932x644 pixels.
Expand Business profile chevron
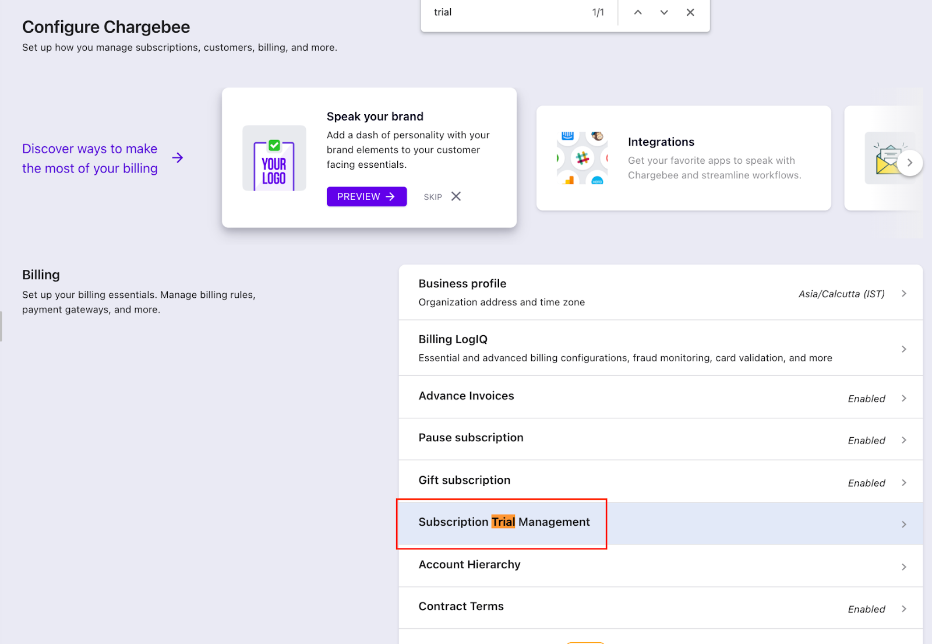(x=904, y=294)
